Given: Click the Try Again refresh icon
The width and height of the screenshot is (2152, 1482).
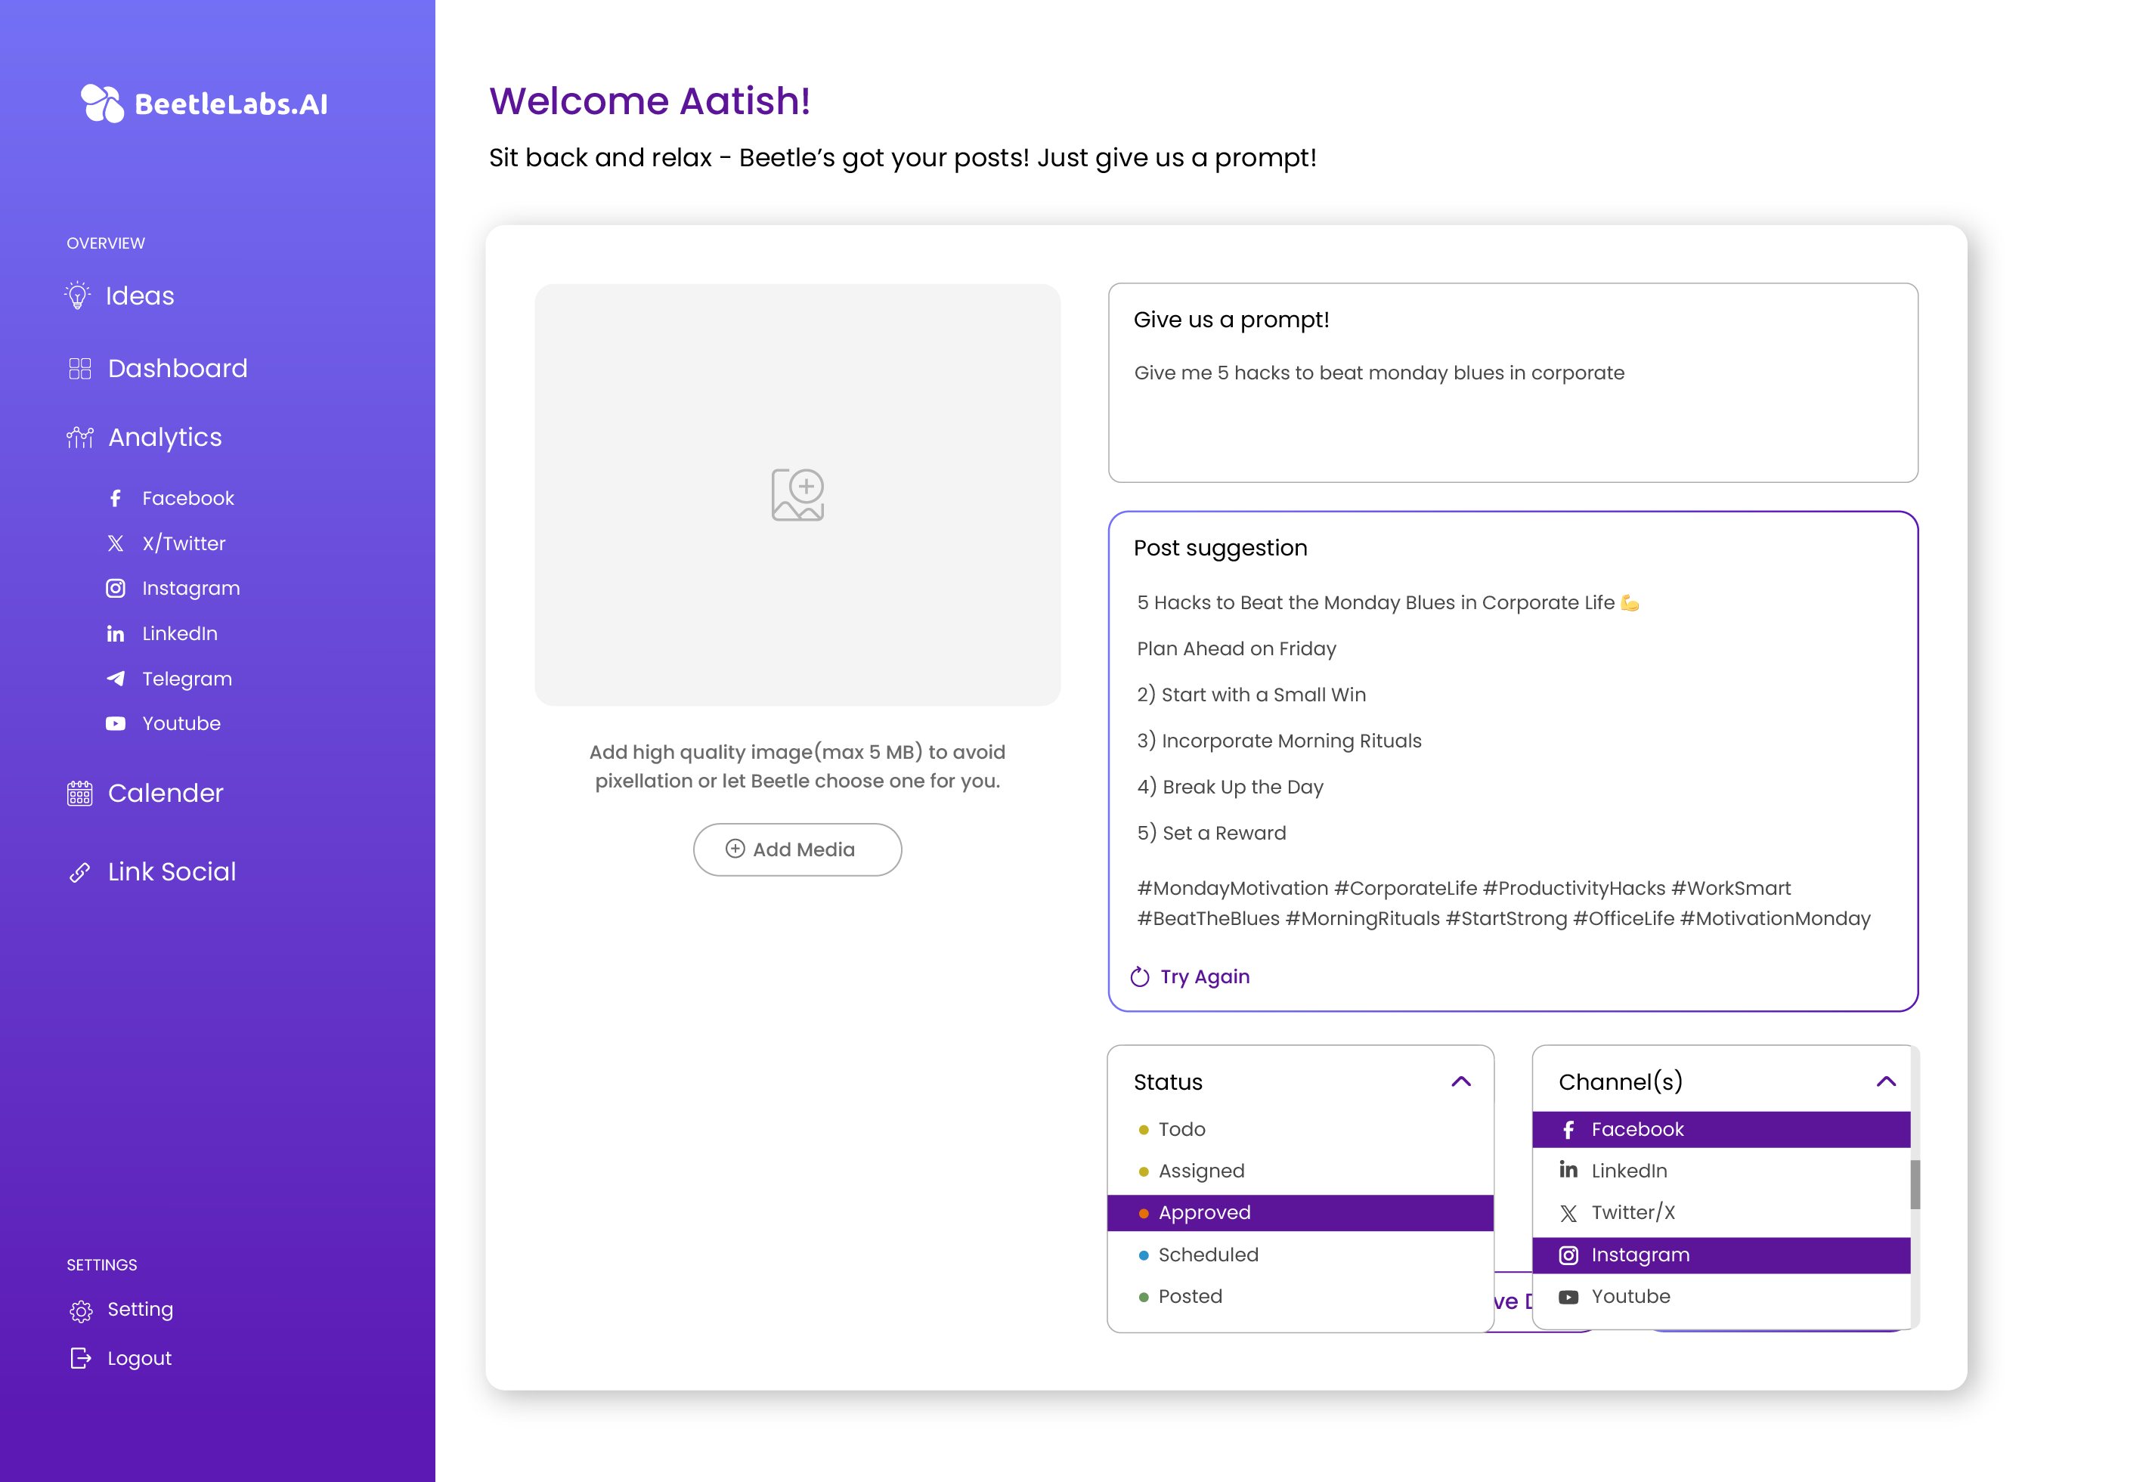Looking at the screenshot, I should pos(1140,977).
